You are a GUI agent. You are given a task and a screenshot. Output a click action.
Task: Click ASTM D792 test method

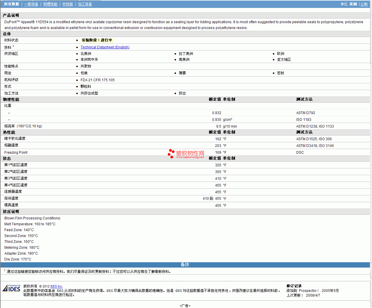[x=306, y=113]
